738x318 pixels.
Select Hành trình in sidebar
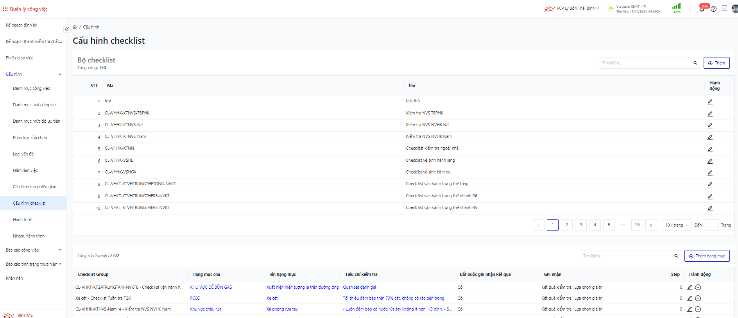pos(23,220)
